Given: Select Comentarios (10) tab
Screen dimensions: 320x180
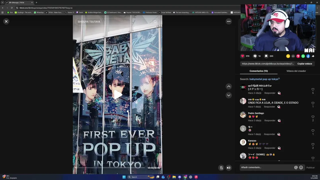Looking at the screenshot, I should pyautogui.click(x=258, y=71).
